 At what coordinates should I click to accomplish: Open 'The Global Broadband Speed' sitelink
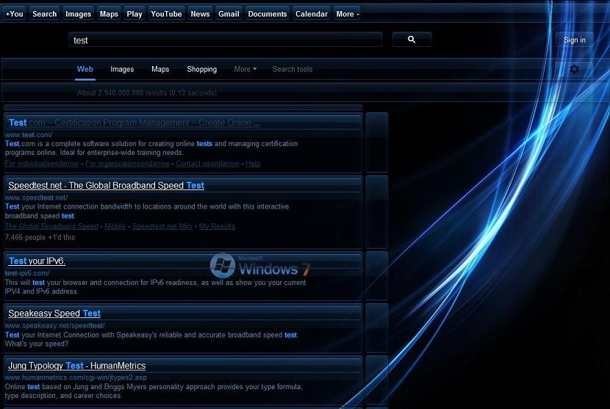(51, 226)
